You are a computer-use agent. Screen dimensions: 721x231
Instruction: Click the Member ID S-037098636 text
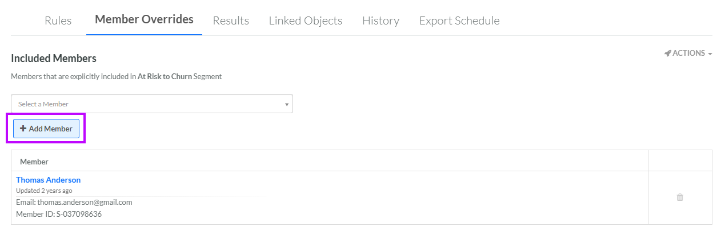pos(59,214)
